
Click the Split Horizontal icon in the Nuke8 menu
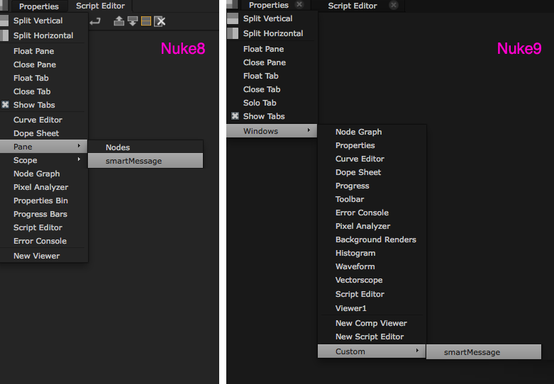pyautogui.click(x=5, y=35)
